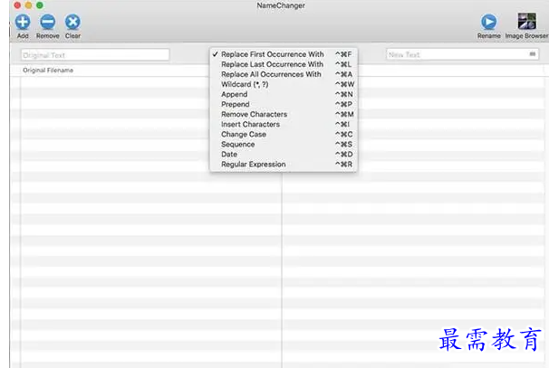Open the Image Browser

click(526, 22)
